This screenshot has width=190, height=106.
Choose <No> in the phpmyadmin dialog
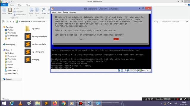pos(116,39)
